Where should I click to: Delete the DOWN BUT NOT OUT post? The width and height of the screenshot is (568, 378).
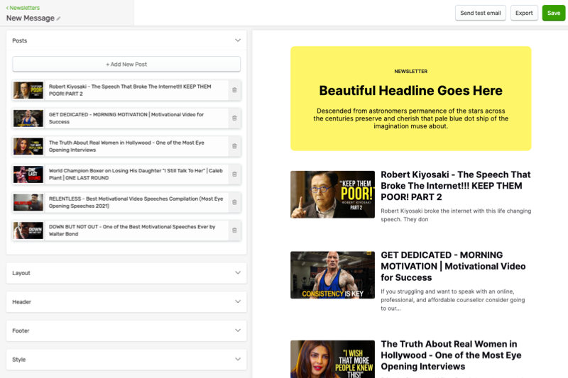[234, 230]
